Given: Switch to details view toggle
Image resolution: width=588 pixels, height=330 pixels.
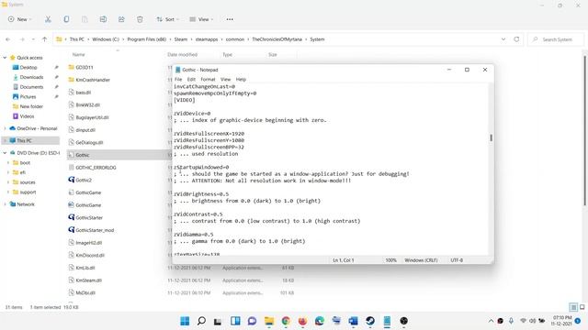Looking at the screenshot, I should click(x=573, y=307).
